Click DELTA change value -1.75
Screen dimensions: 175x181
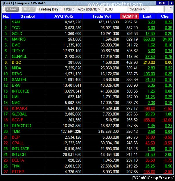click(168, 160)
